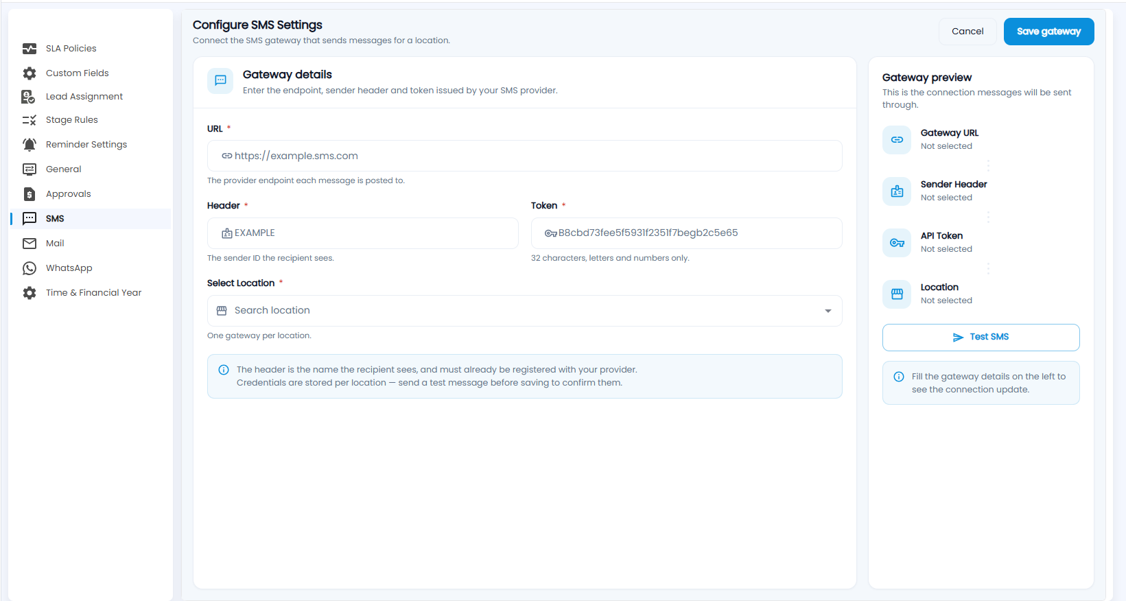Open the Approvals section
The image size is (1126, 601).
click(x=69, y=194)
